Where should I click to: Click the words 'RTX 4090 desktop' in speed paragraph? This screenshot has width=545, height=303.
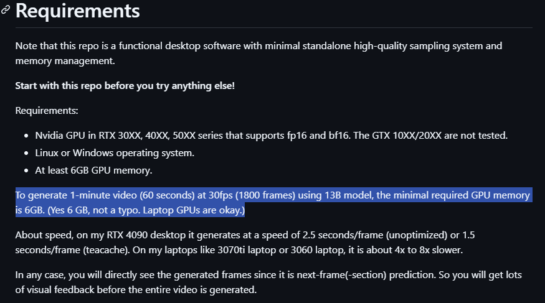point(146,235)
